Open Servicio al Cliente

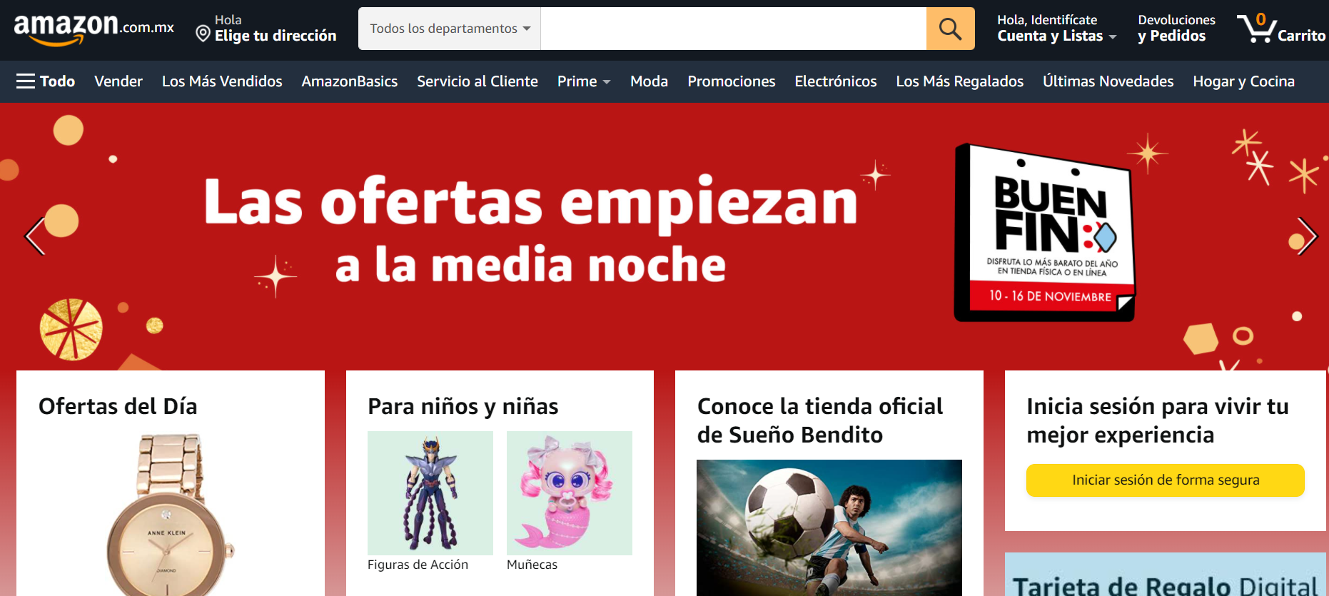tap(477, 81)
